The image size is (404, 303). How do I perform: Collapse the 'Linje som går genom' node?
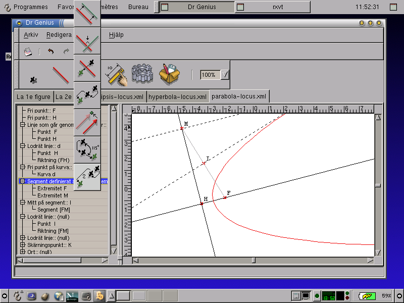tap(22, 125)
